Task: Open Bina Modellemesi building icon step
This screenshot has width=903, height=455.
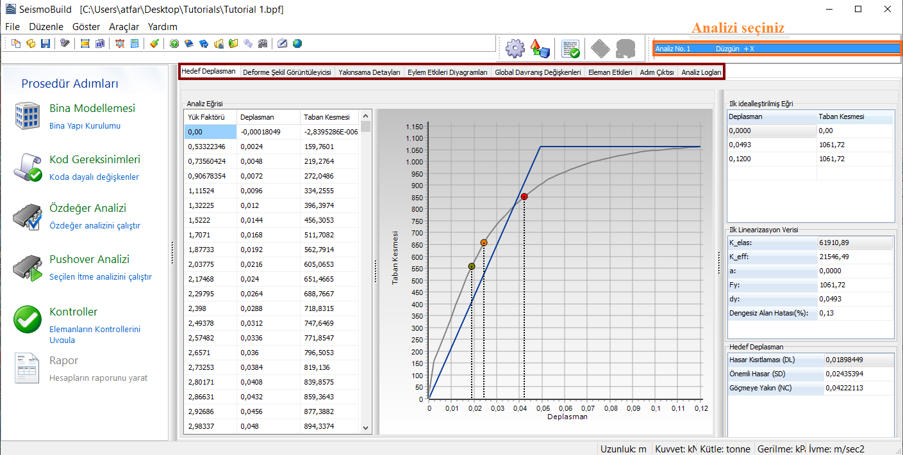Action: tap(28, 116)
